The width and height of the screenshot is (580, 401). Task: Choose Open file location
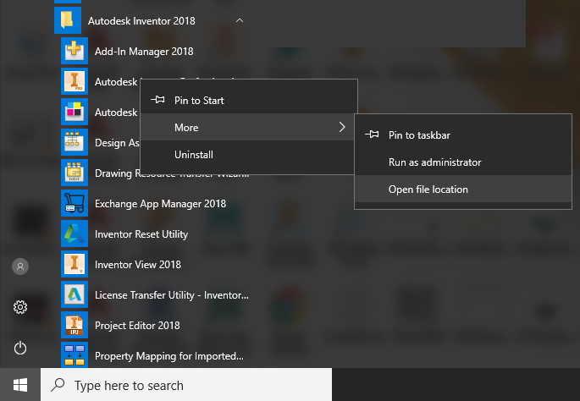428,190
